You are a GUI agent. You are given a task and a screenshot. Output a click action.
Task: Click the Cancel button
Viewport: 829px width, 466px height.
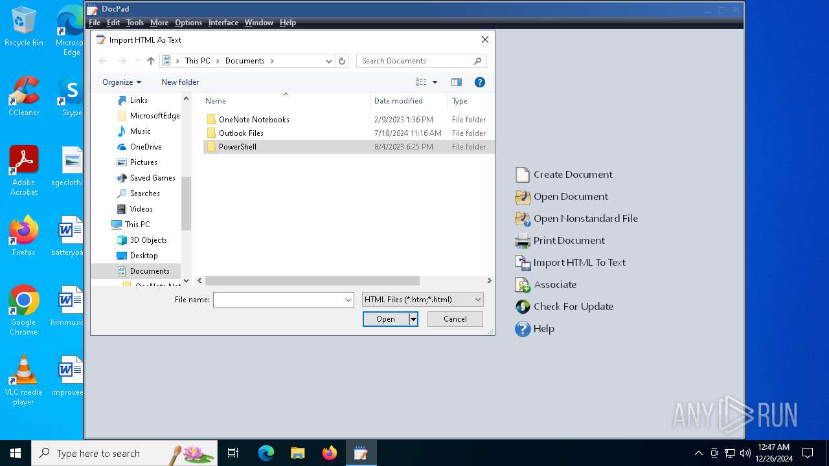point(455,319)
